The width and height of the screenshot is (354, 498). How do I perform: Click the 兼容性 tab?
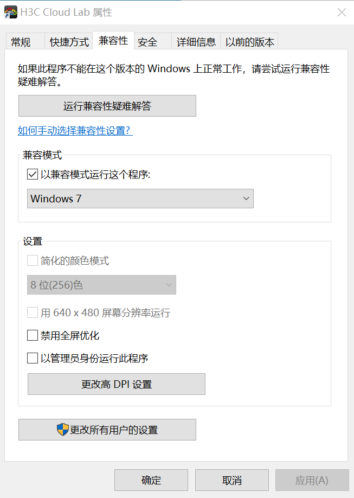click(113, 41)
